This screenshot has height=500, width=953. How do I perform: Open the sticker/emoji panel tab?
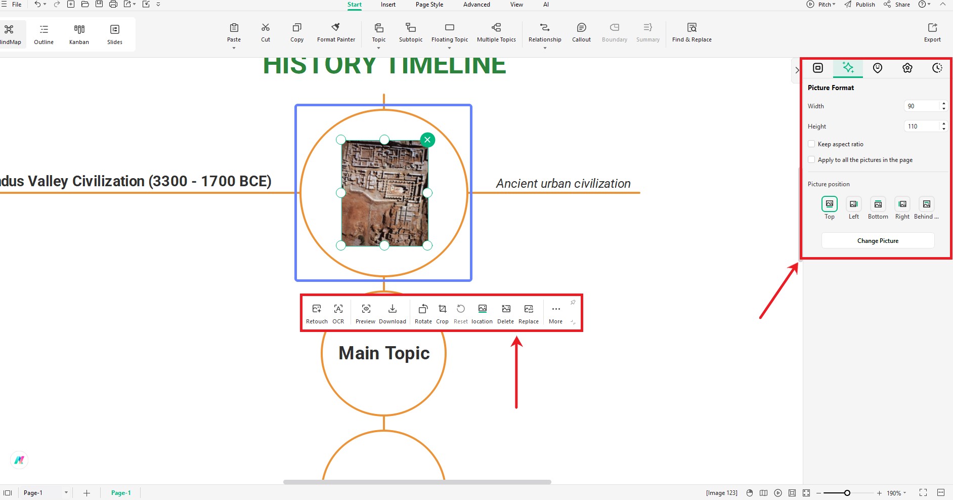(878, 68)
